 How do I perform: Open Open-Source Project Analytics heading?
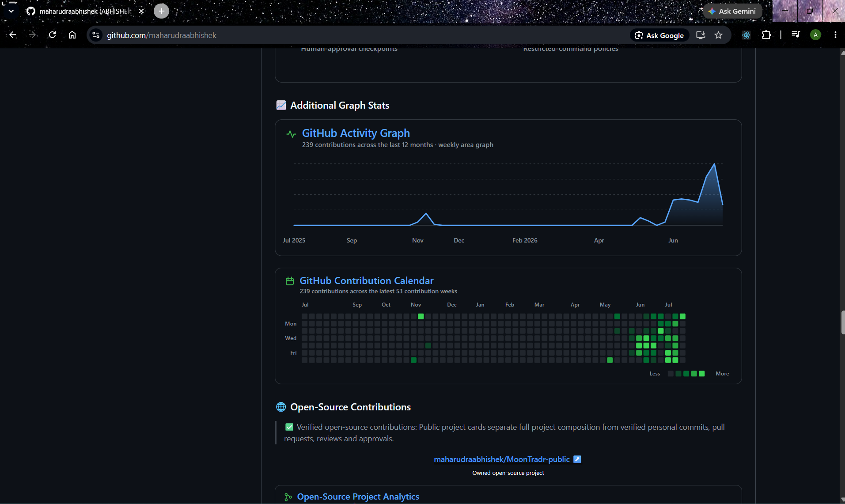358,496
